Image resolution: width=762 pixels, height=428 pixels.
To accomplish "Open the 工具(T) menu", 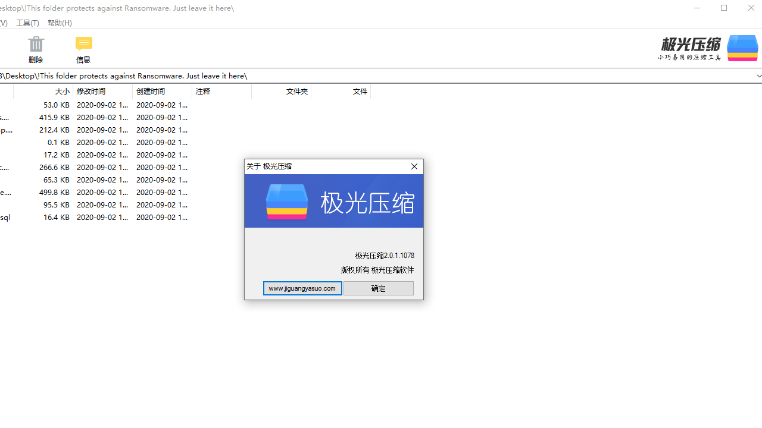I will point(27,23).
